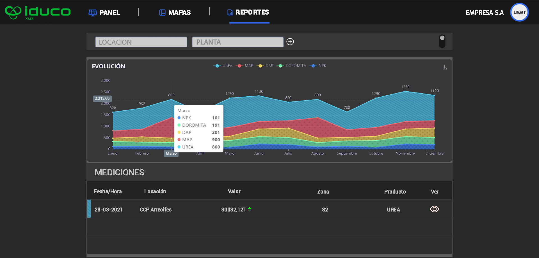
Task: View measurement details with eye icon
Action: 434,209
